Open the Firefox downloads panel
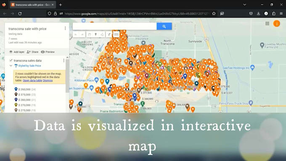Screen dimensions: 286x161 tap(258, 13)
